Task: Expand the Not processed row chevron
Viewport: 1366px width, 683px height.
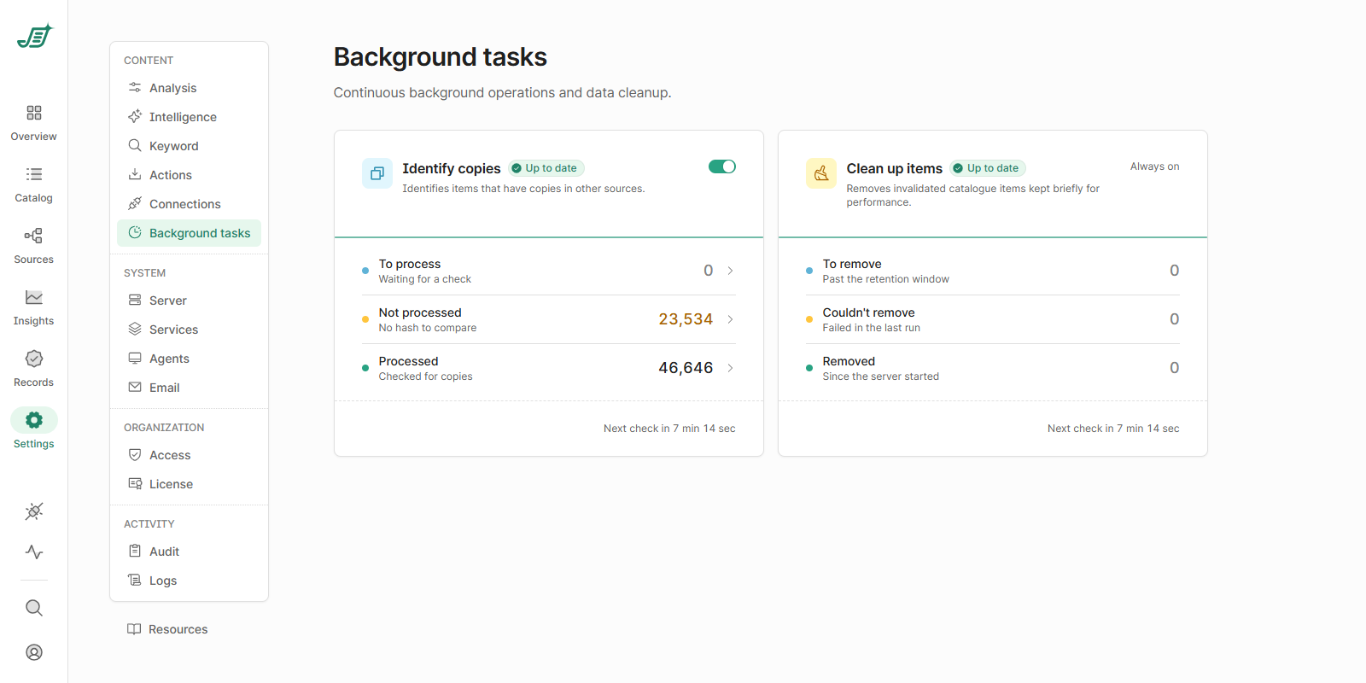Action: [x=731, y=319]
